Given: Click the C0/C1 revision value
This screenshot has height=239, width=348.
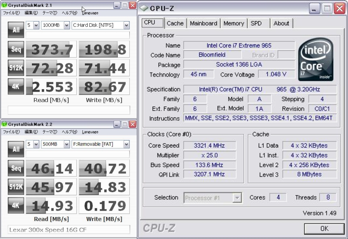Looking at the screenshot, I should [322, 109].
